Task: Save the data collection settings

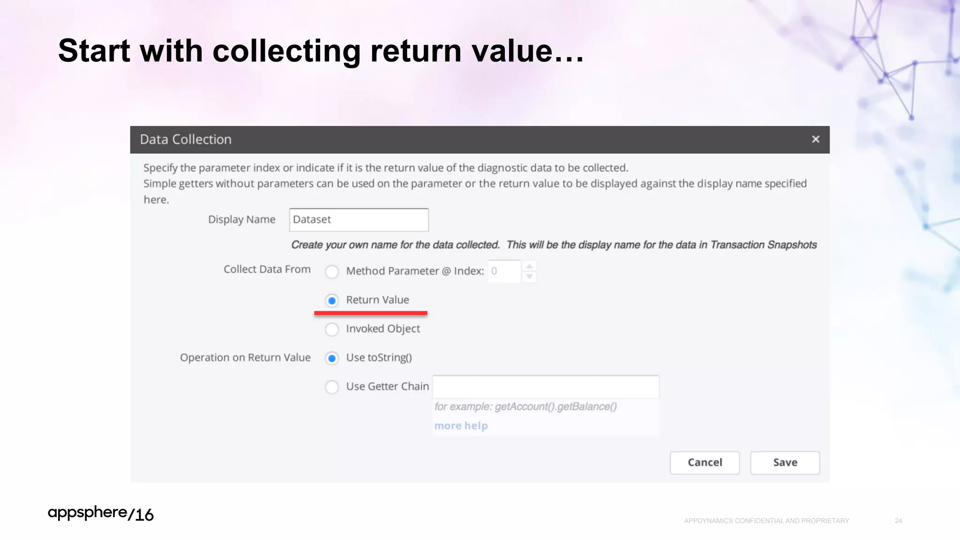Action: click(x=785, y=463)
